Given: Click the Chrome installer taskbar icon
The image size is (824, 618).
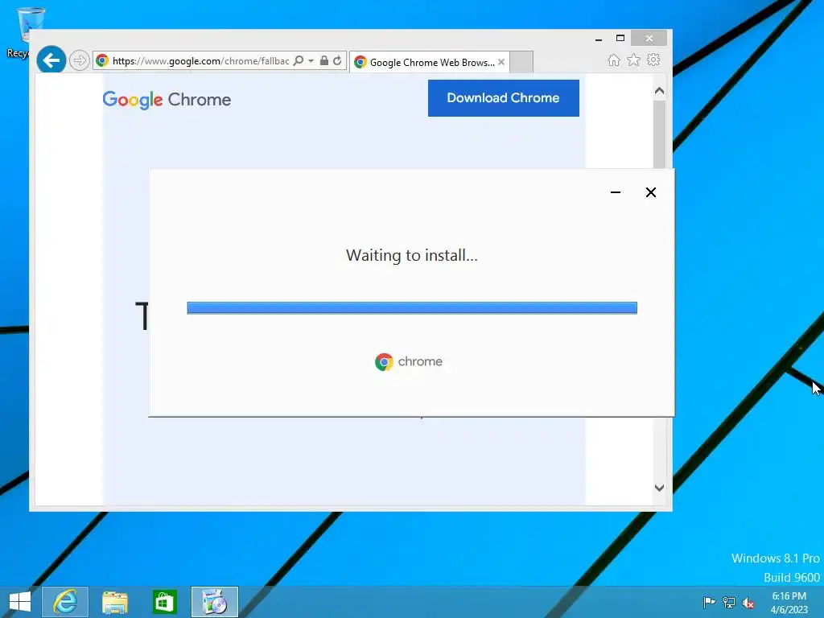Looking at the screenshot, I should coord(214,602).
